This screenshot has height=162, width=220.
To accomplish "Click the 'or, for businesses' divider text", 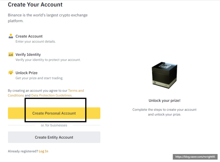I will [x=54, y=125].
